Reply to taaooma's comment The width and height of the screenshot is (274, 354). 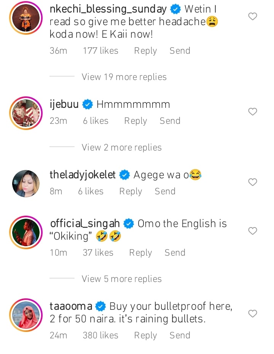coord(145,335)
